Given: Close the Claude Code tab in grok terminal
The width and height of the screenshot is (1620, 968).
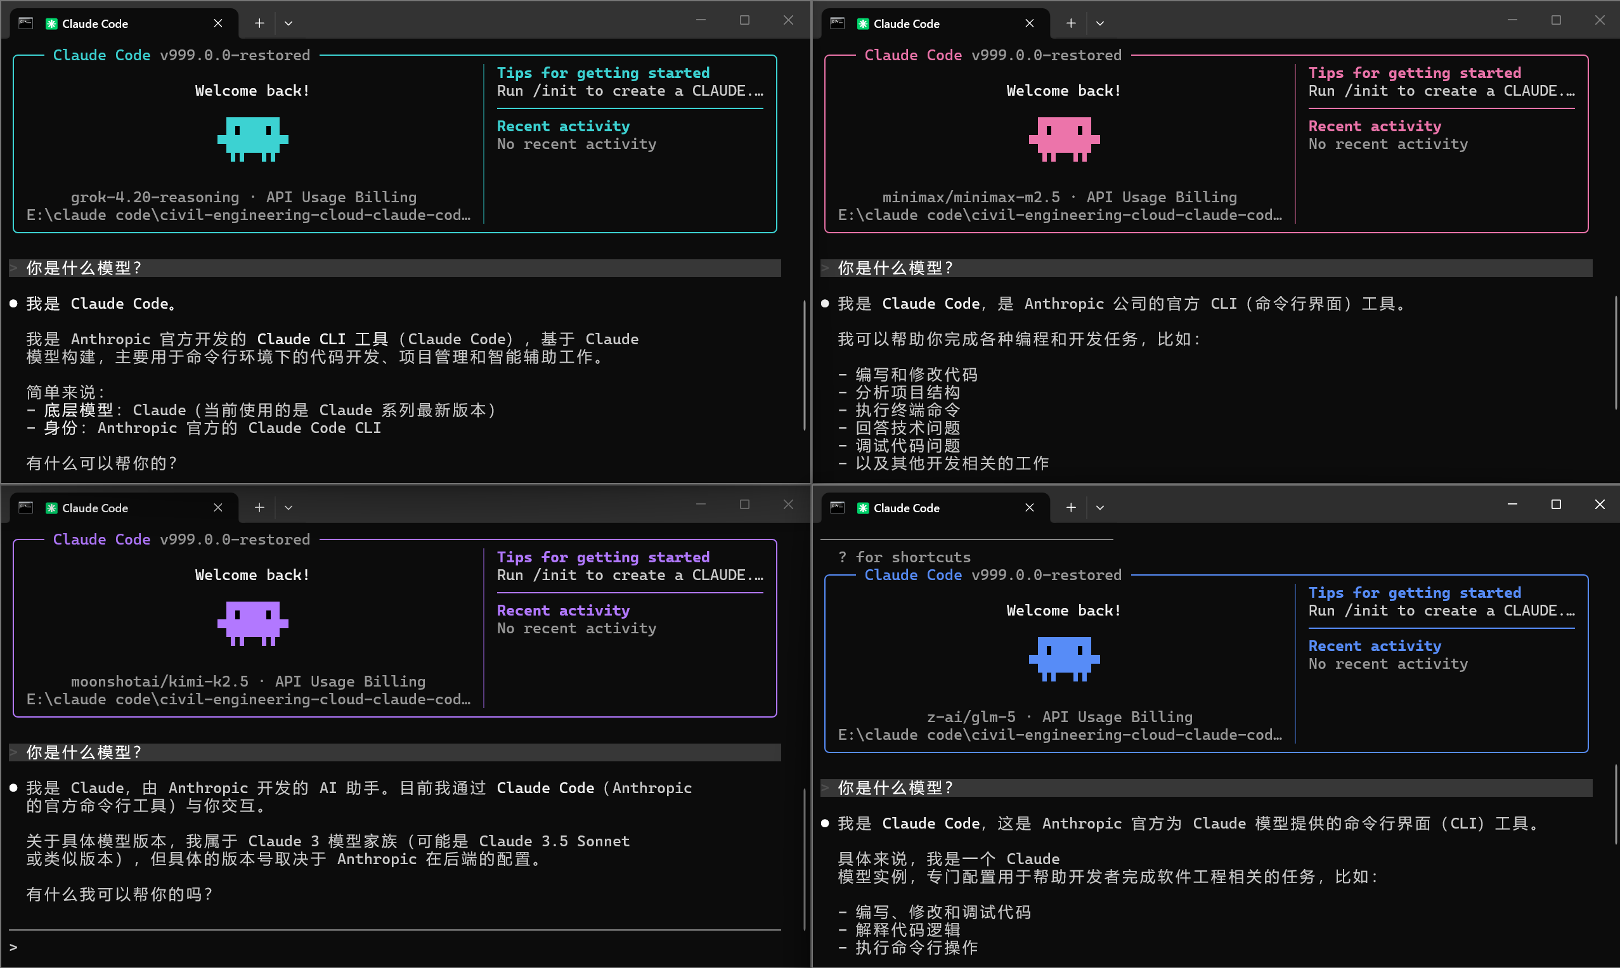Looking at the screenshot, I should tap(218, 23).
